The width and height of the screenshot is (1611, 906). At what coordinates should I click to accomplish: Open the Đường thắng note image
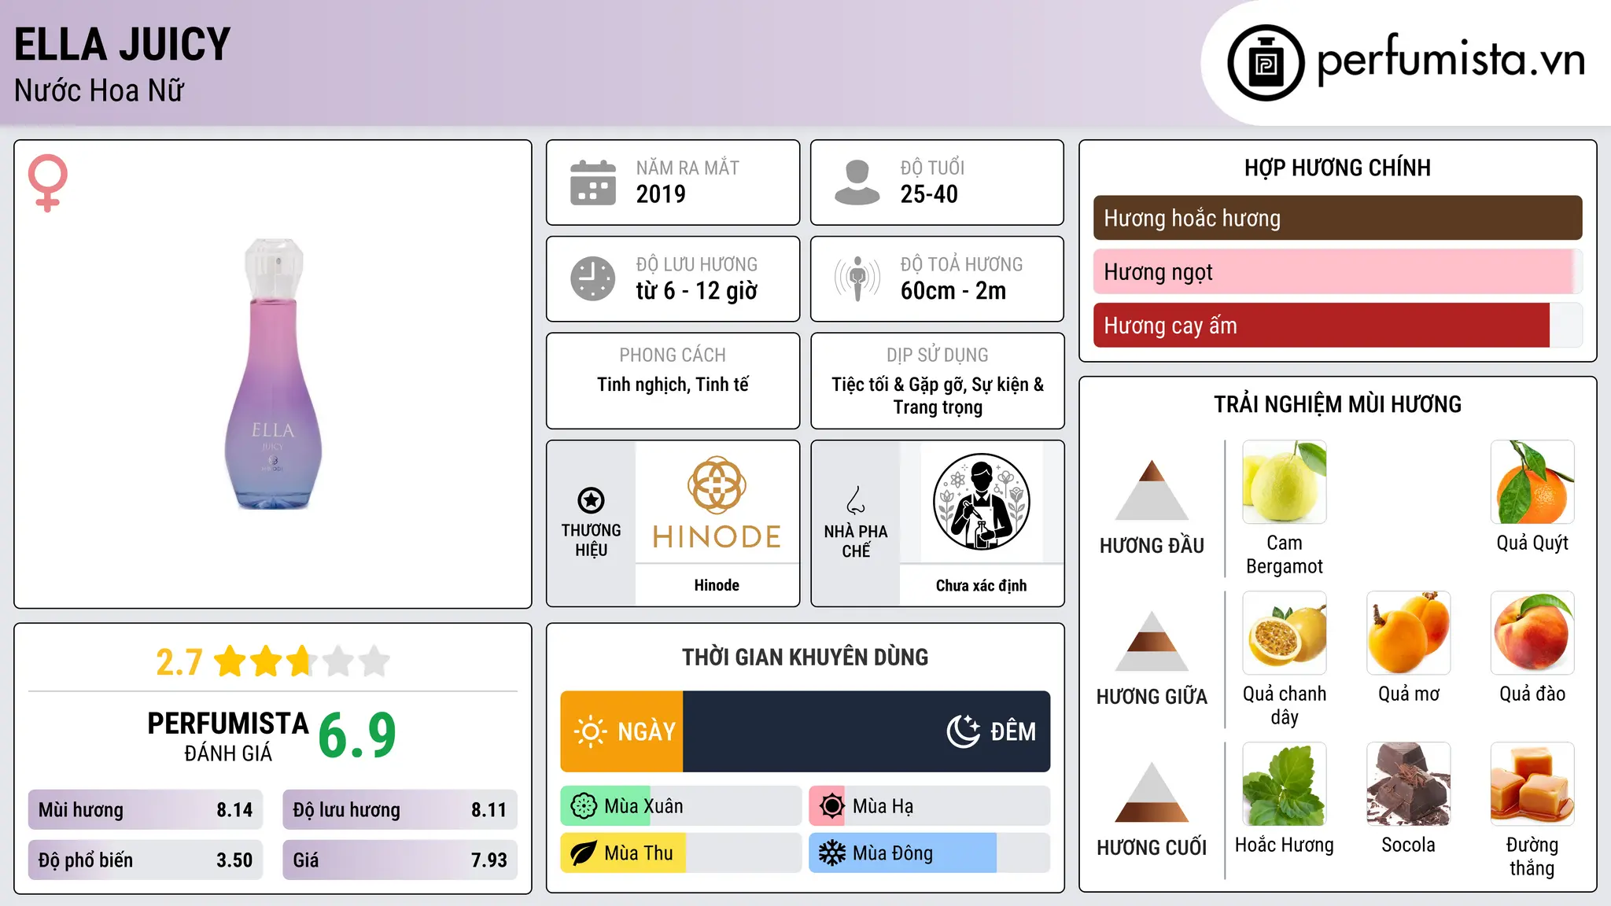[x=1532, y=784]
